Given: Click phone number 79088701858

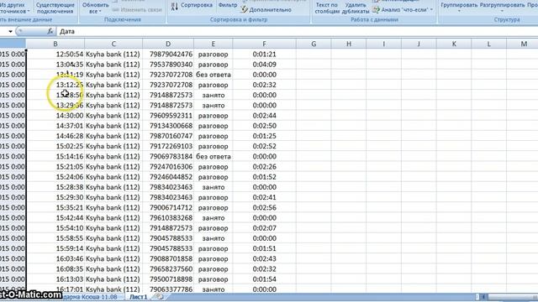Looking at the screenshot, I should point(168,259).
